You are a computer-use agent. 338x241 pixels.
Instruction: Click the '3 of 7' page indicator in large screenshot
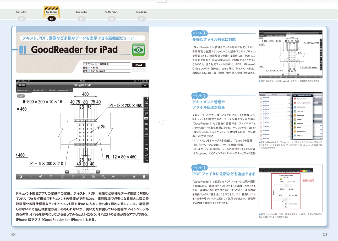click(21, 96)
